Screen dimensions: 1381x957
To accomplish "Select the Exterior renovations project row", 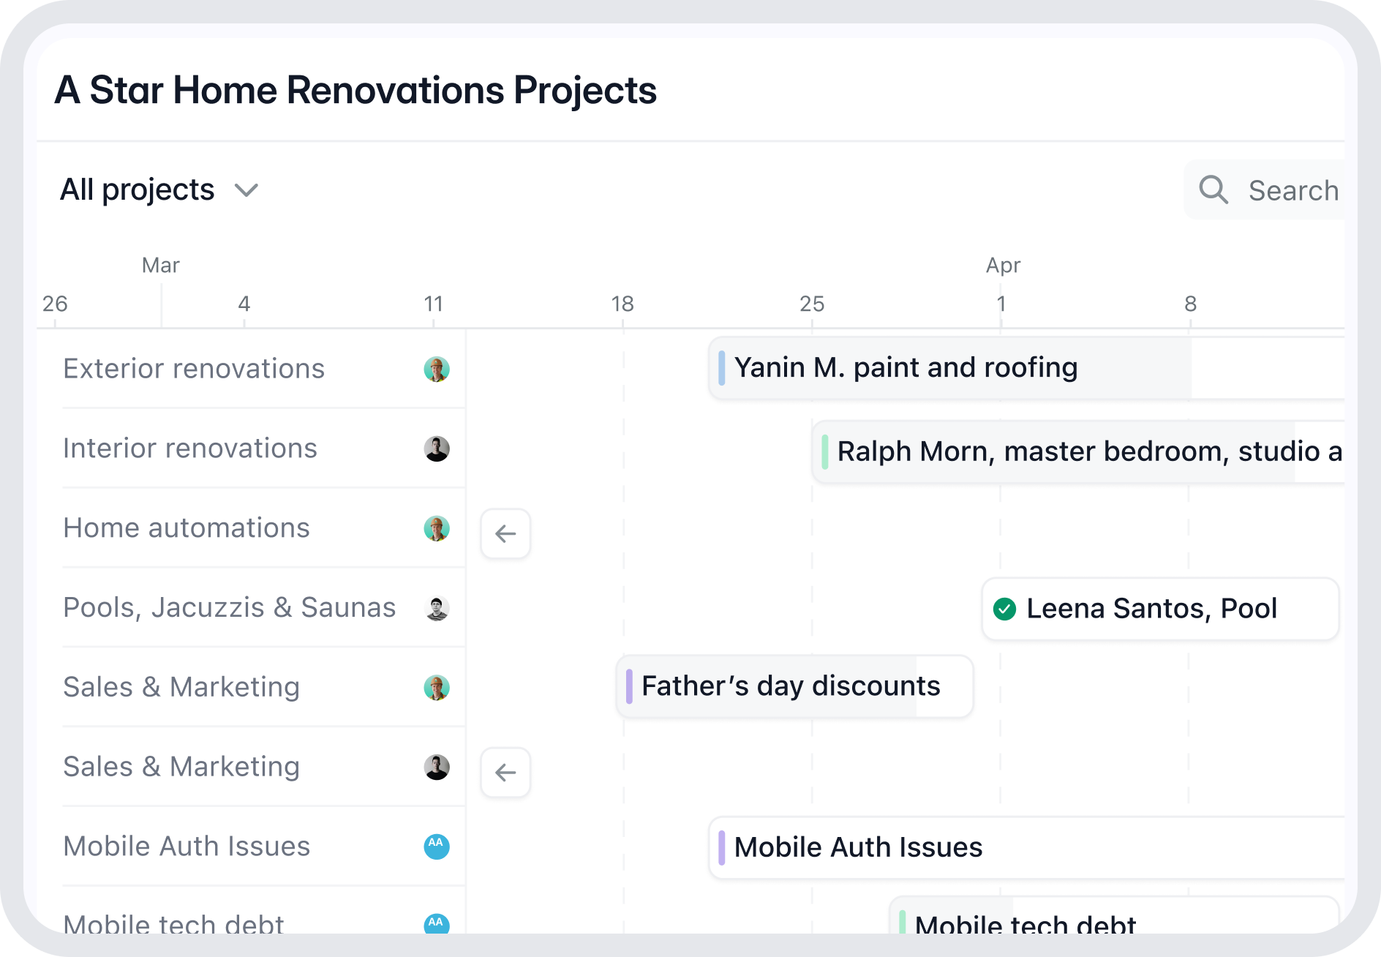I will [194, 369].
